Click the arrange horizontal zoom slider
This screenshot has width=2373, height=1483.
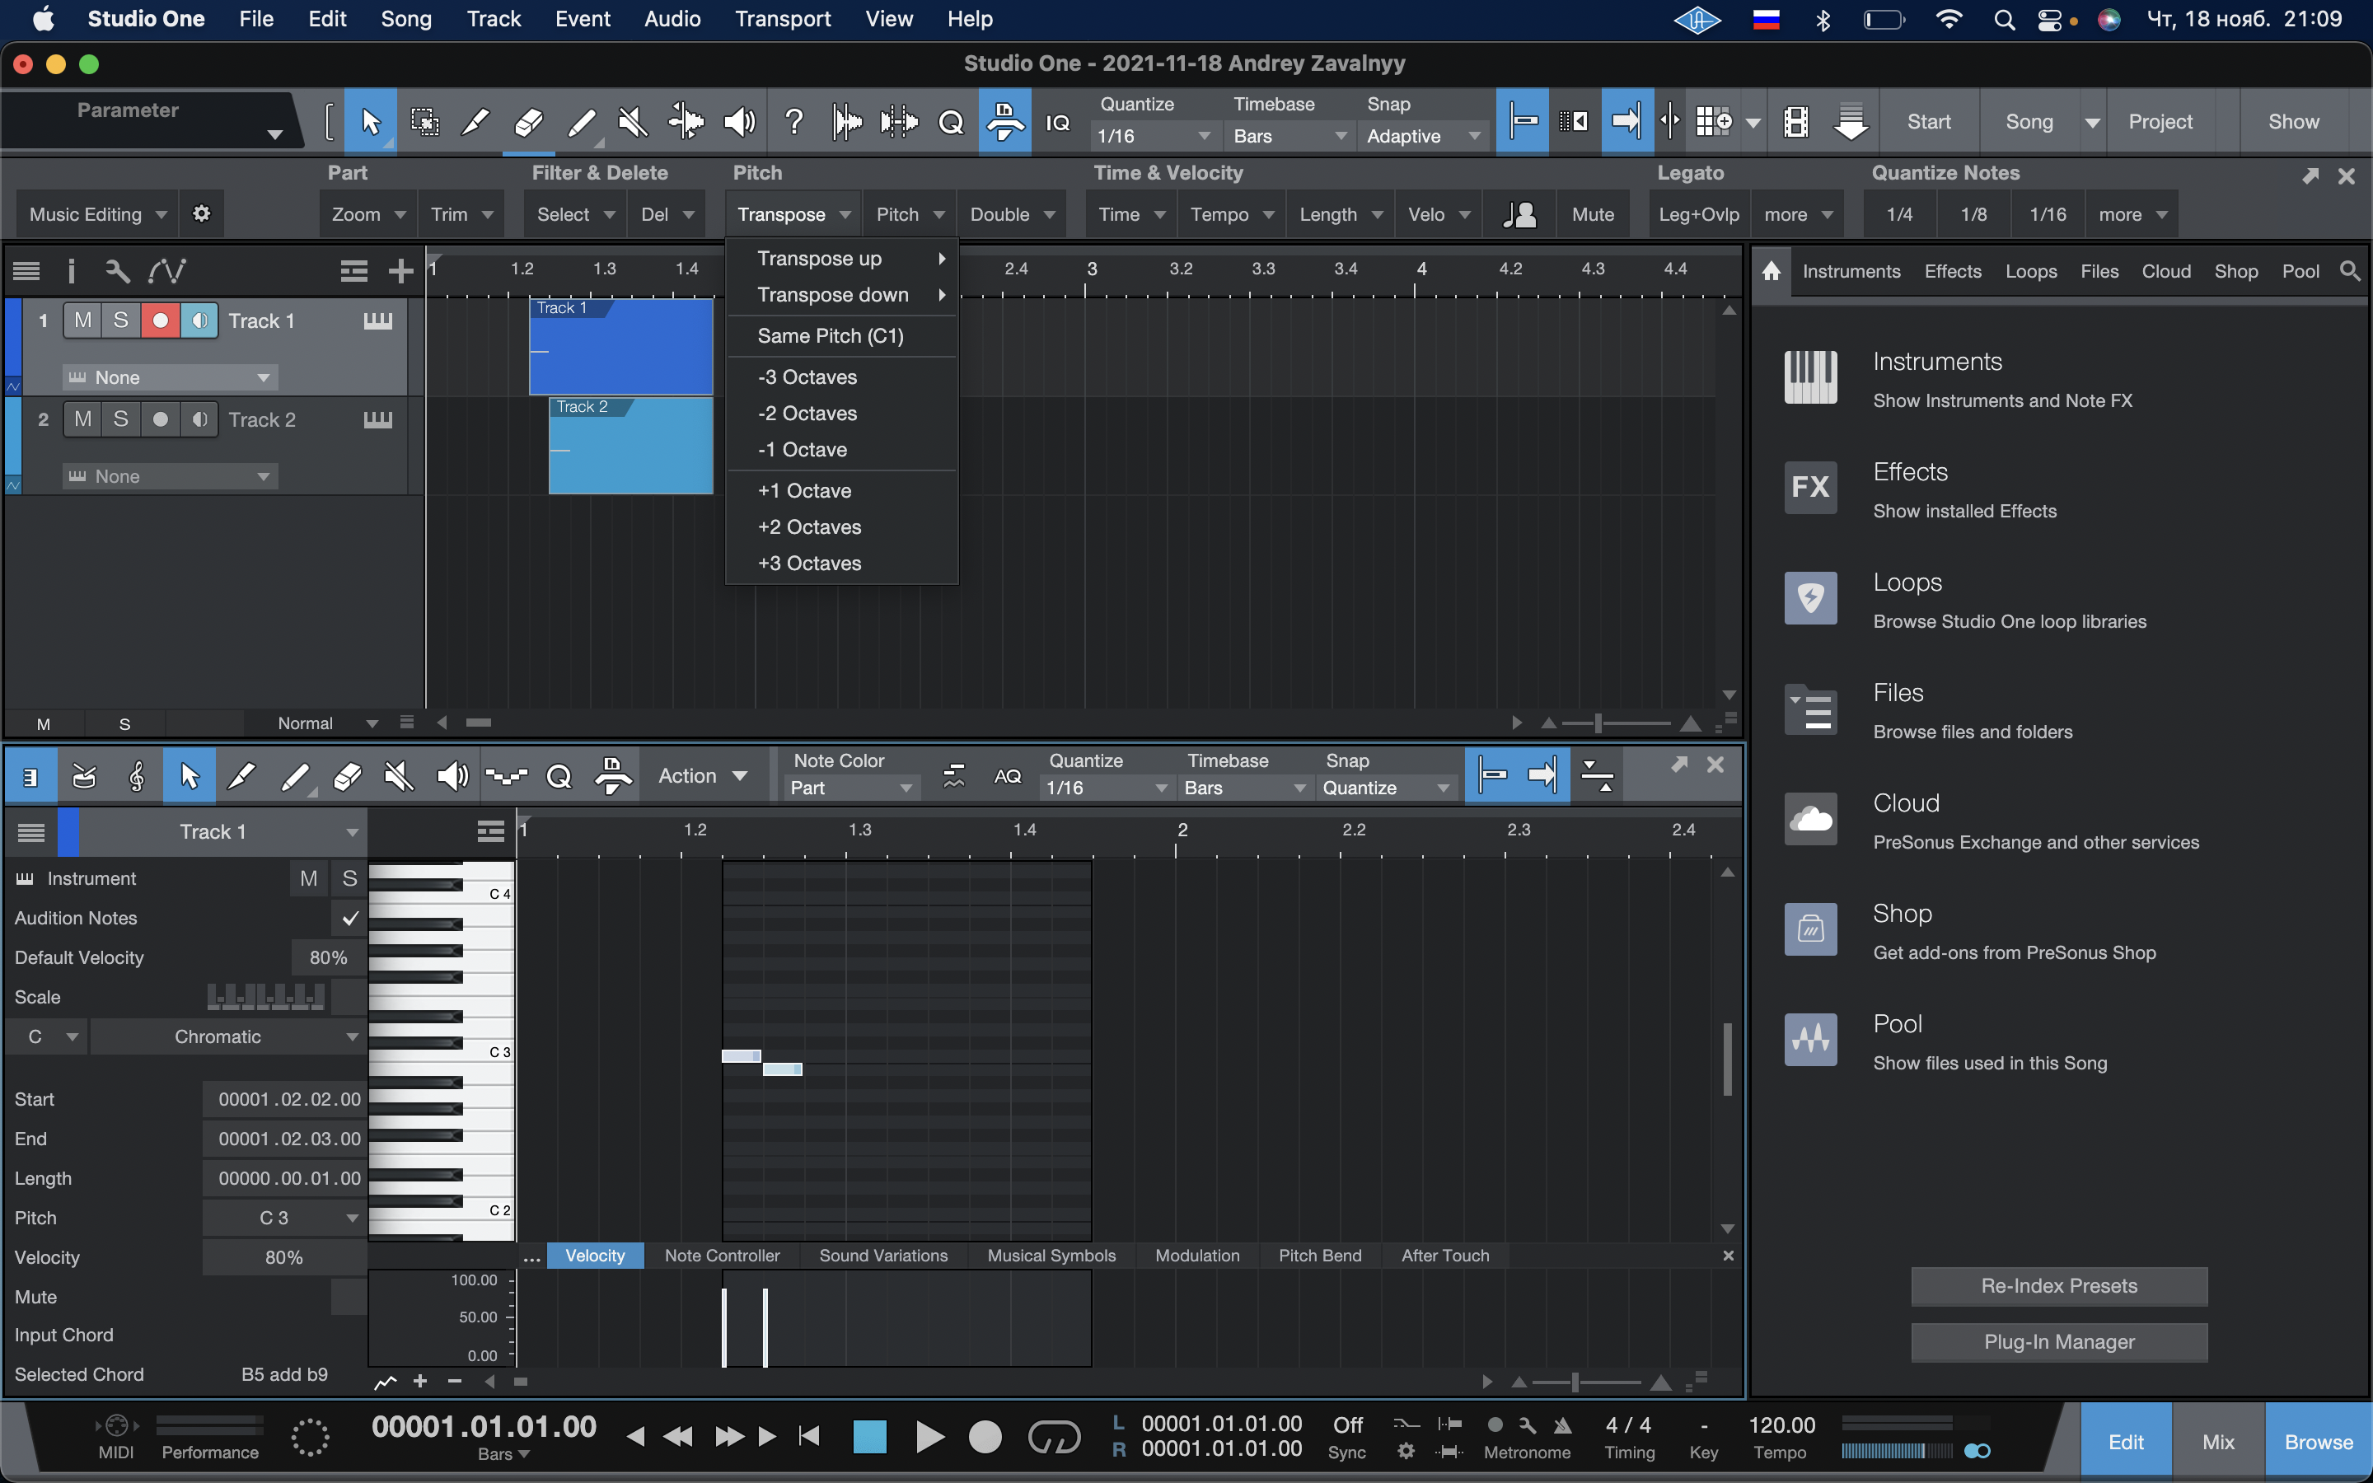tap(1598, 724)
